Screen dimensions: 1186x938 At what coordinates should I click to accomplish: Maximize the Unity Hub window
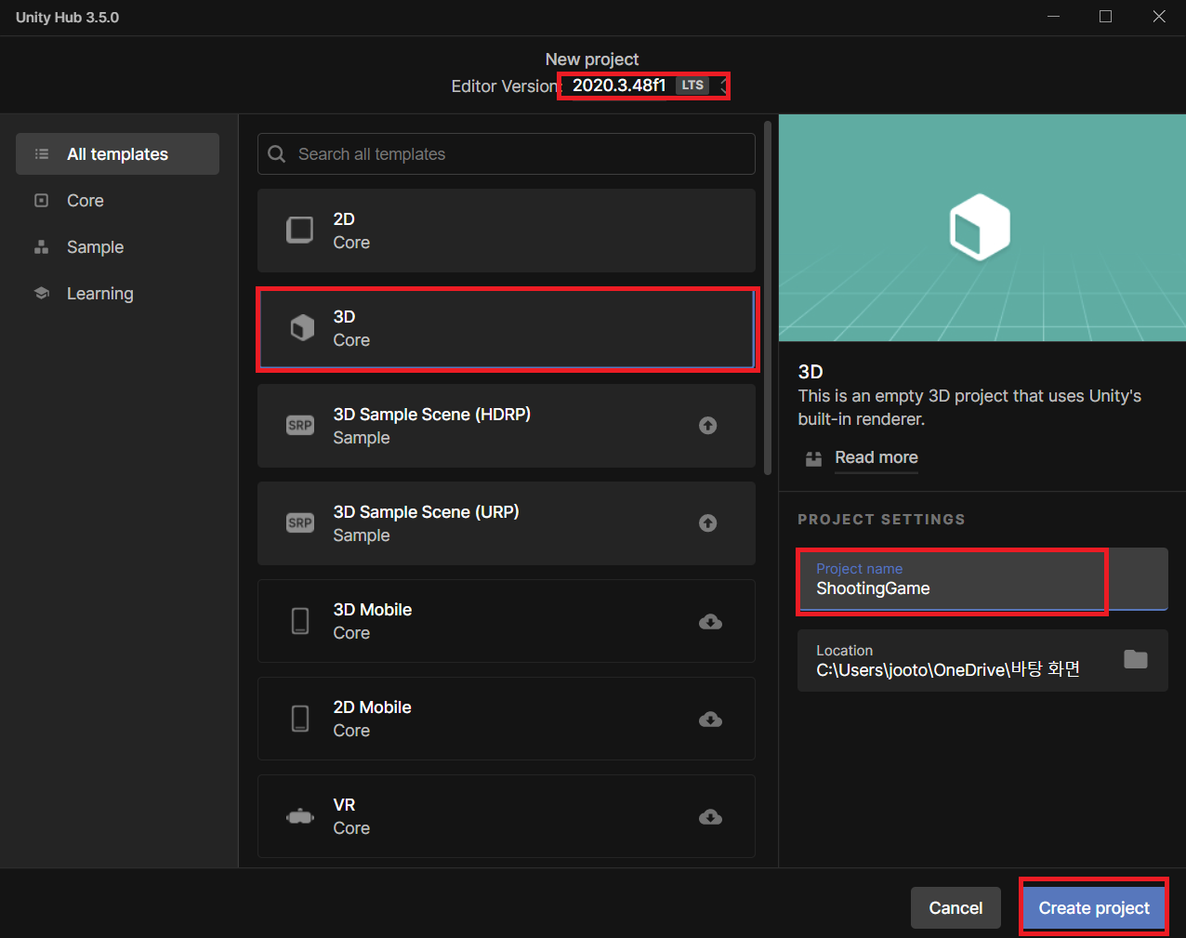click(1105, 17)
